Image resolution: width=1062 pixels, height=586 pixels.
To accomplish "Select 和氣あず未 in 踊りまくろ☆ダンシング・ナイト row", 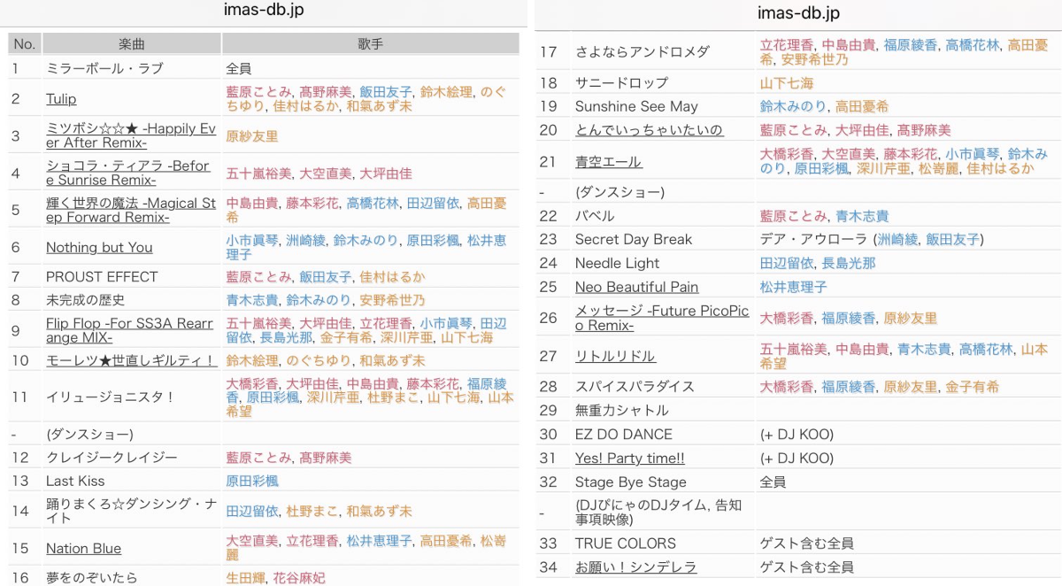I will (x=379, y=511).
